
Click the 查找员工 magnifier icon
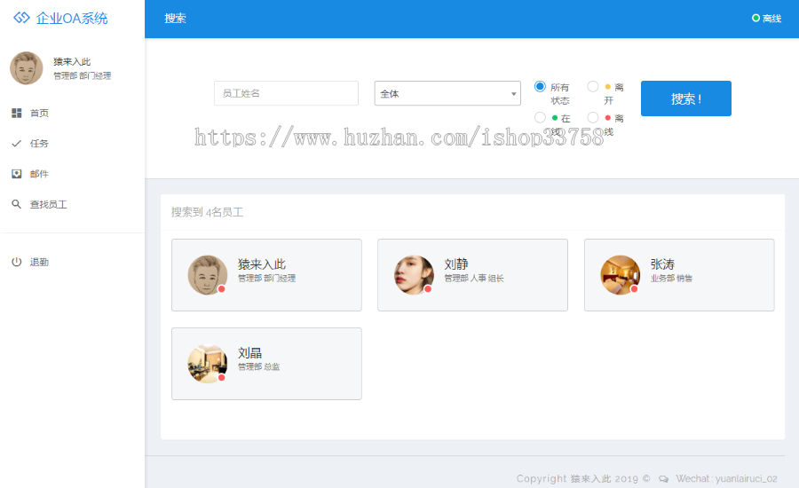tap(16, 204)
